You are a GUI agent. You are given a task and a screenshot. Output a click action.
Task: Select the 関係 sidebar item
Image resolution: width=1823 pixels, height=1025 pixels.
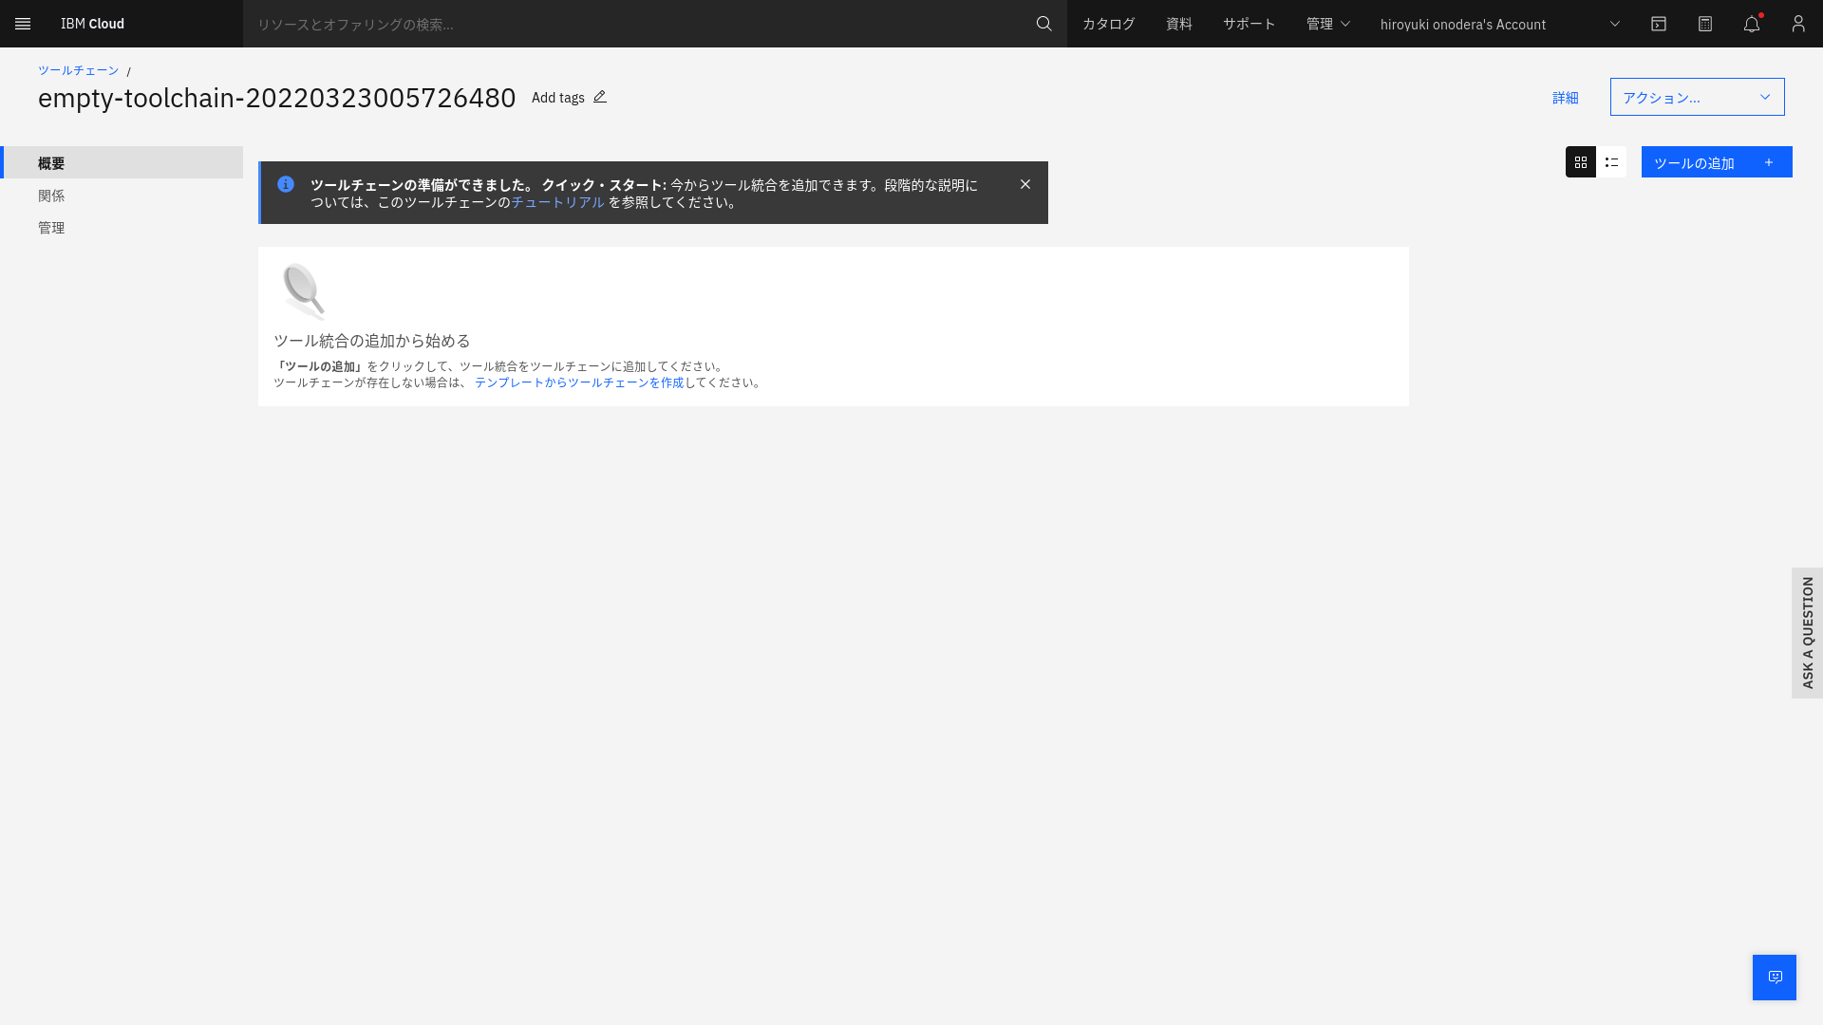pos(51,196)
